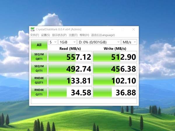
Task: Open the 显示状态(P) menu
Action: coord(59,35)
